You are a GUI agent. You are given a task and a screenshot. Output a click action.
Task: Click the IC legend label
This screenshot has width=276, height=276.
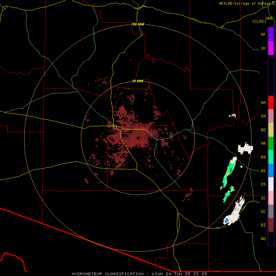(x=263, y=198)
